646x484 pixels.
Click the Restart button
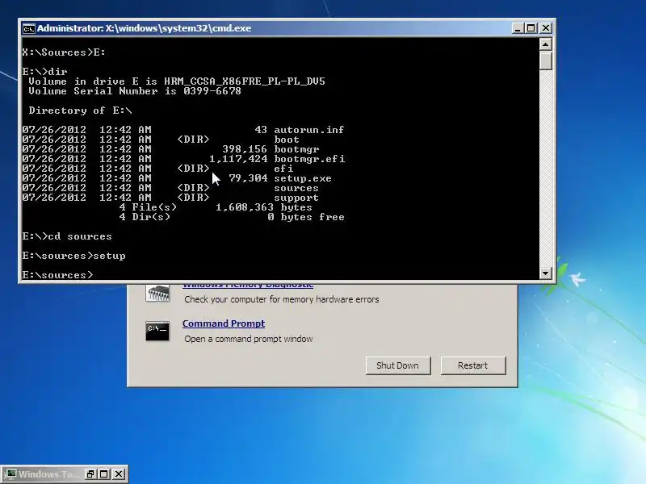[x=473, y=365]
